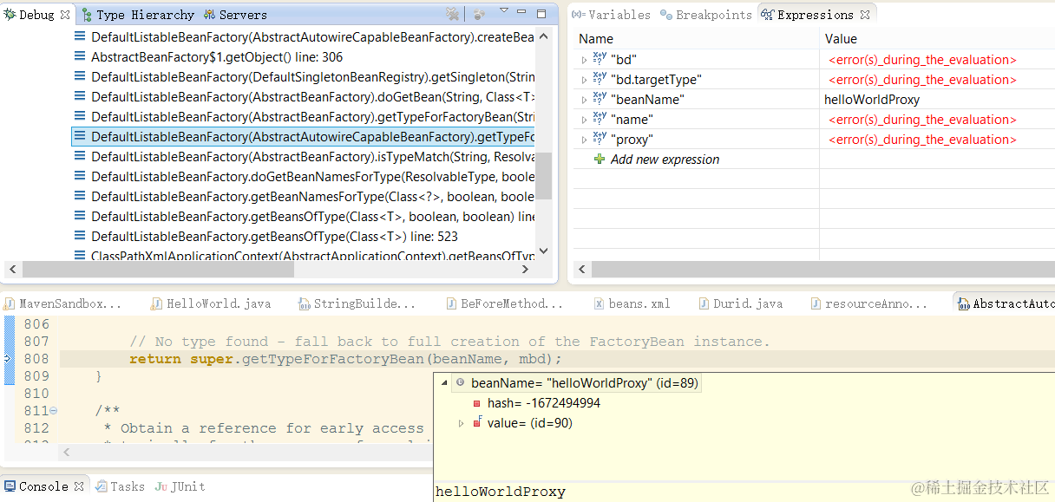Click Add new expression

(x=665, y=160)
